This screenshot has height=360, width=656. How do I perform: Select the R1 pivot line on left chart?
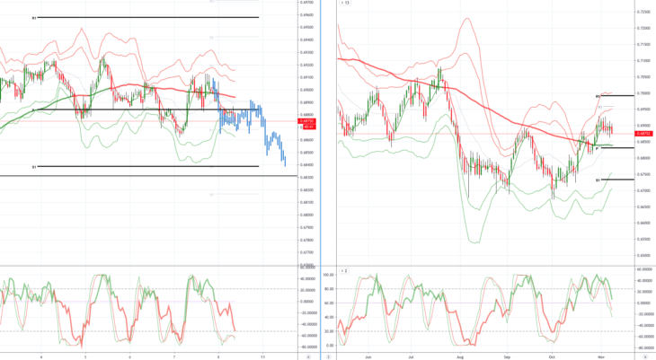pyautogui.click(x=147, y=18)
